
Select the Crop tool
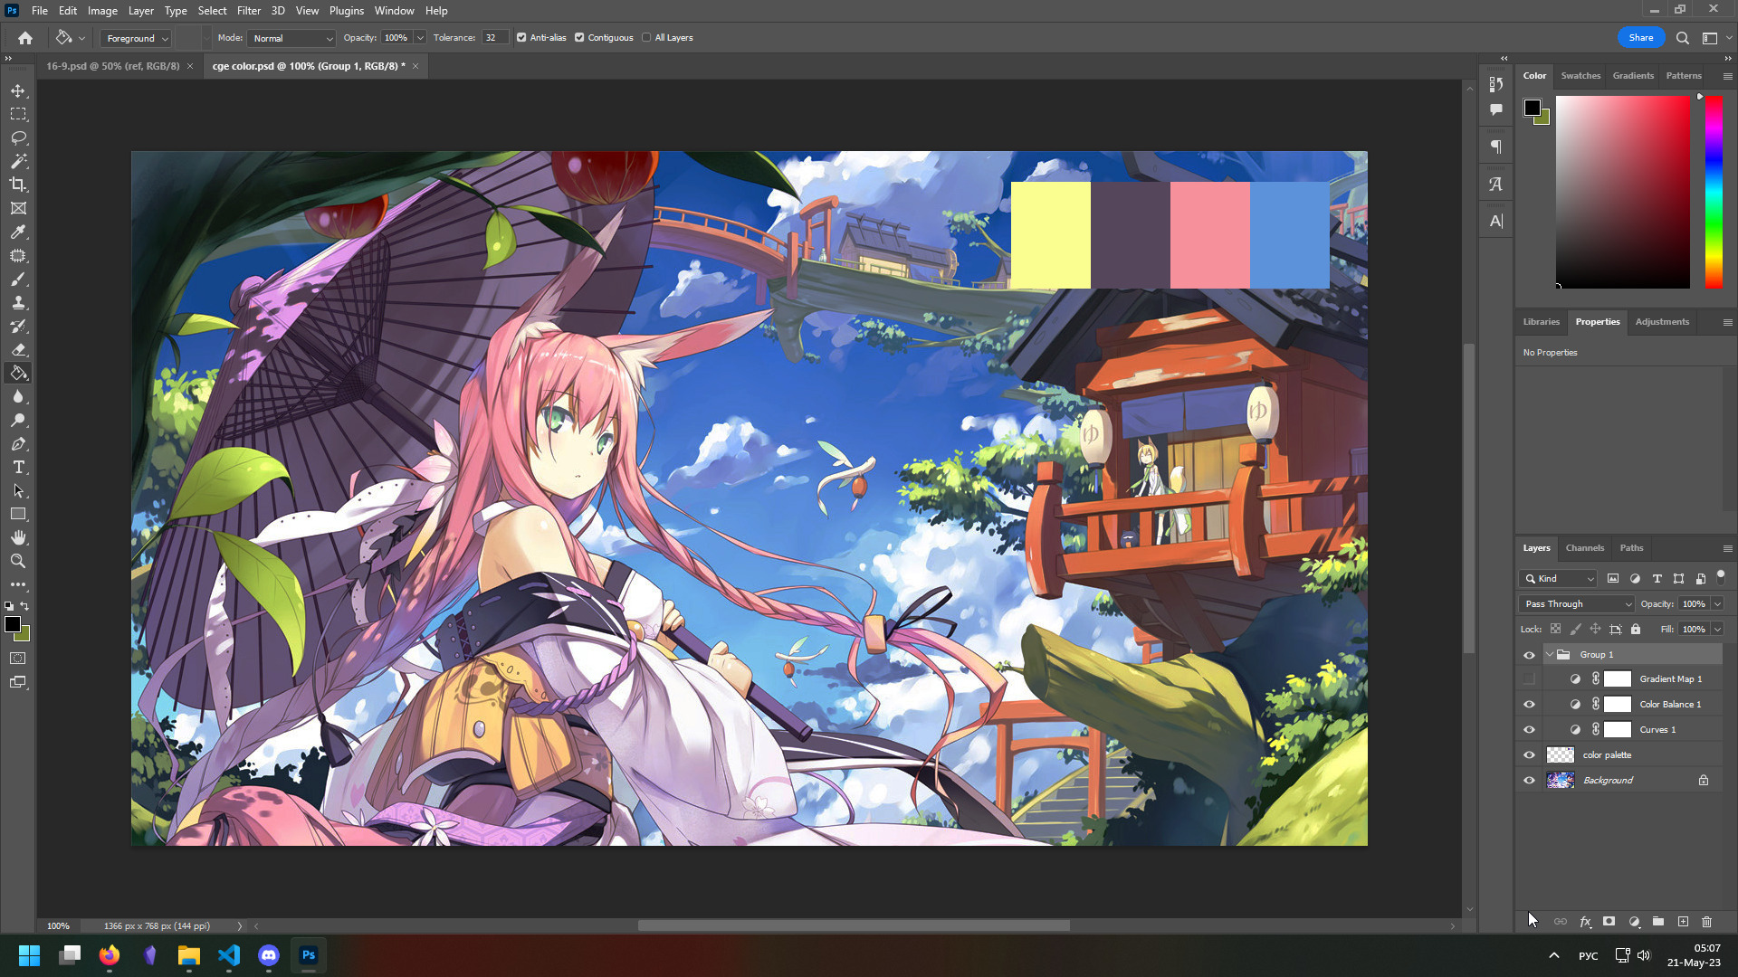pos(18,185)
